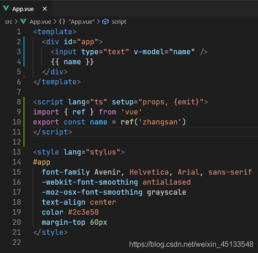Click the closing </div> tag
Screen dimensions: 258x253
click(x=55, y=72)
